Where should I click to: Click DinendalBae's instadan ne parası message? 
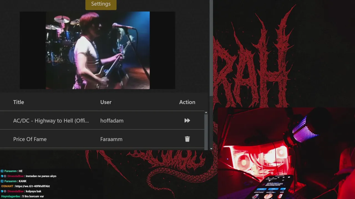pos(29,176)
